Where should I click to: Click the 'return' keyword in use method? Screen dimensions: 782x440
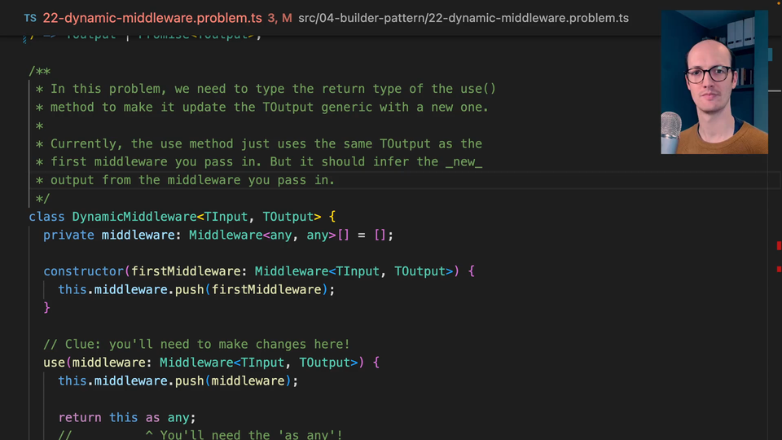coord(80,417)
